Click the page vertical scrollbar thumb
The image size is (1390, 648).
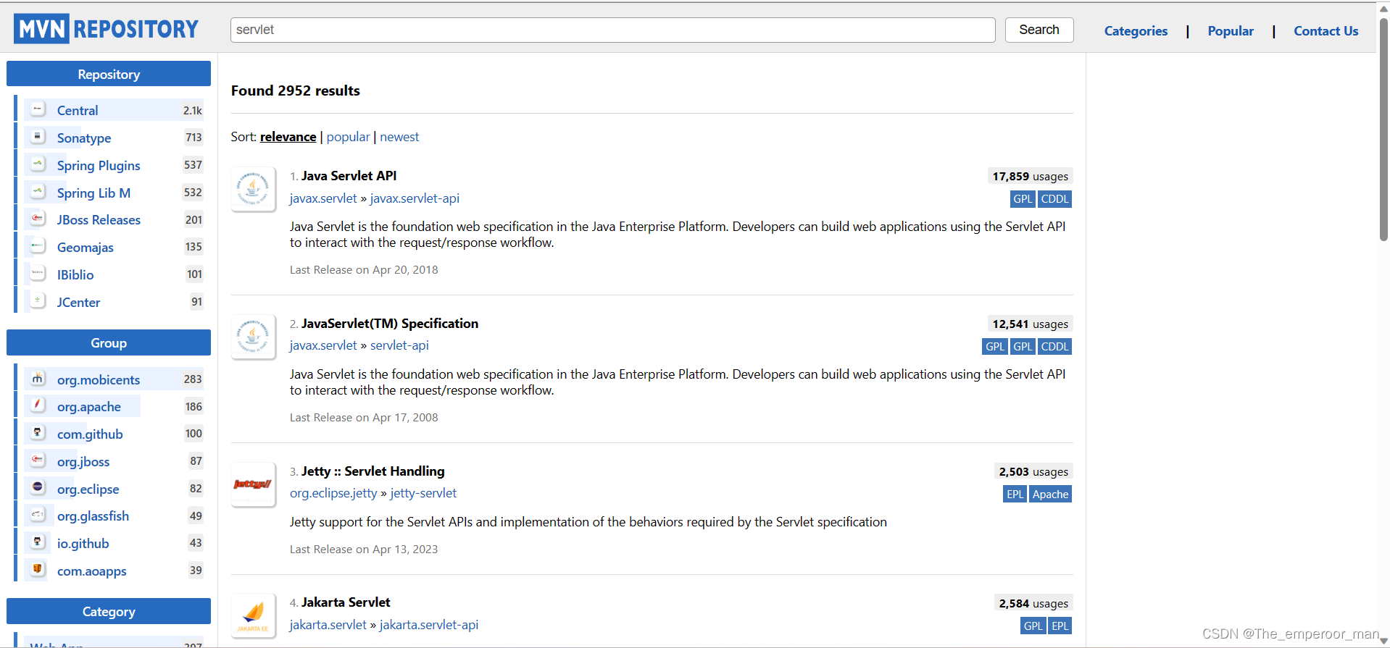[x=1383, y=130]
